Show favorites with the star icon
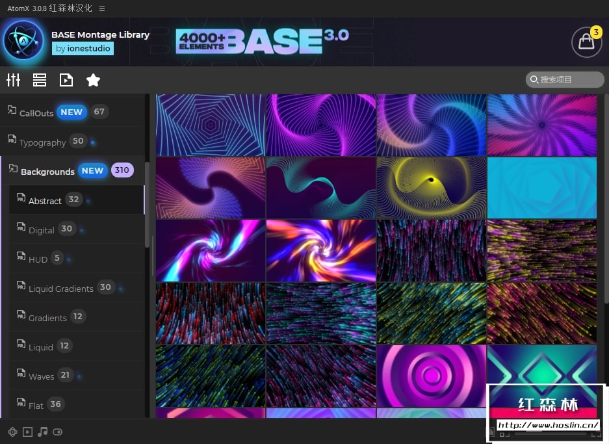 [x=93, y=80]
